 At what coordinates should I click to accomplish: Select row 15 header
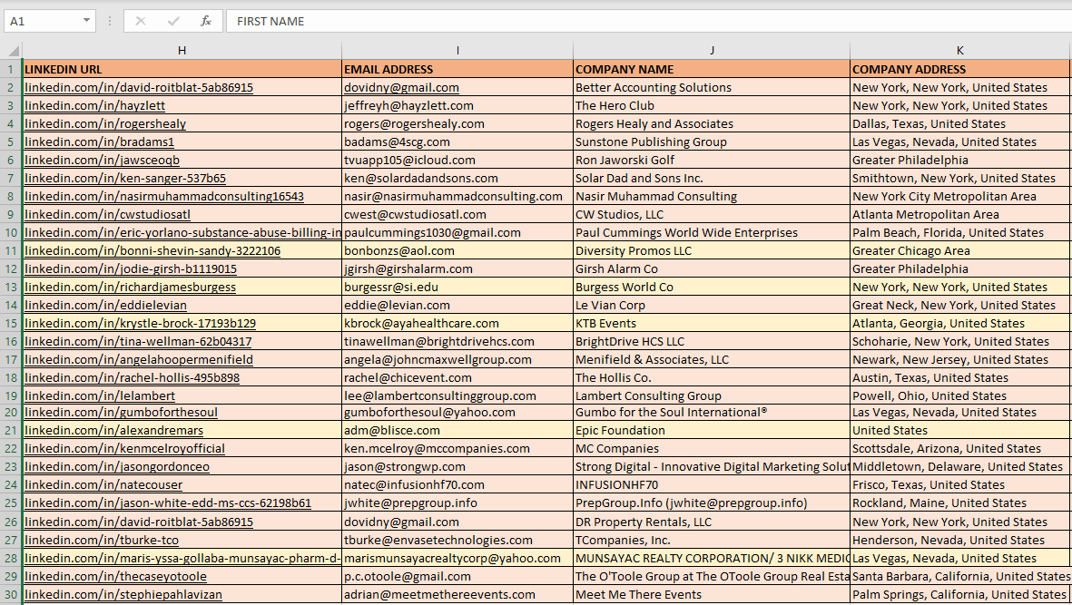(x=11, y=323)
